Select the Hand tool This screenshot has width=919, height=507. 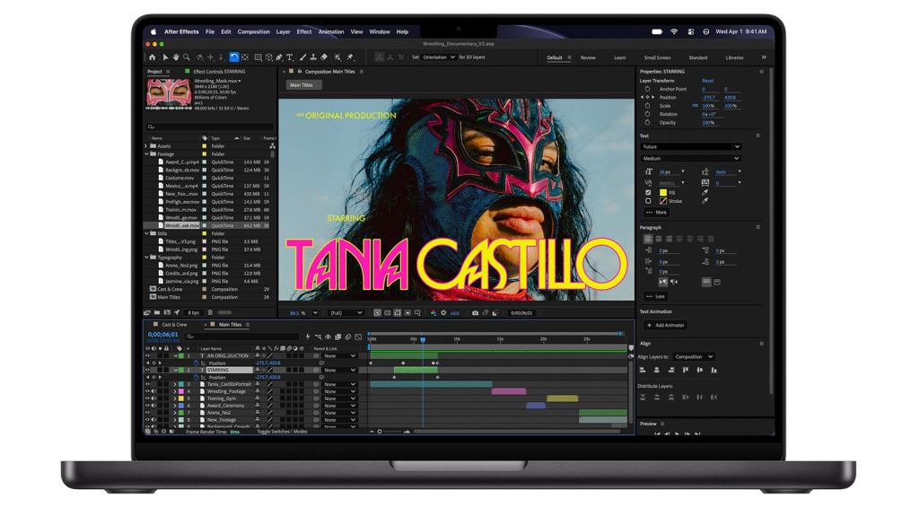click(x=176, y=57)
